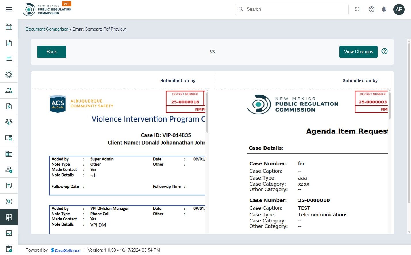The width and height of the screenshot is (411, 255).
Task: Select the text sticky note sidebar icon
Action: [9, 186]
